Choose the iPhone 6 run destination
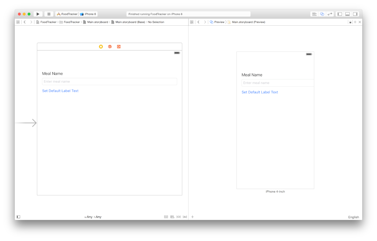Screen dimensions: 377x241 click(x=88, y=14)
